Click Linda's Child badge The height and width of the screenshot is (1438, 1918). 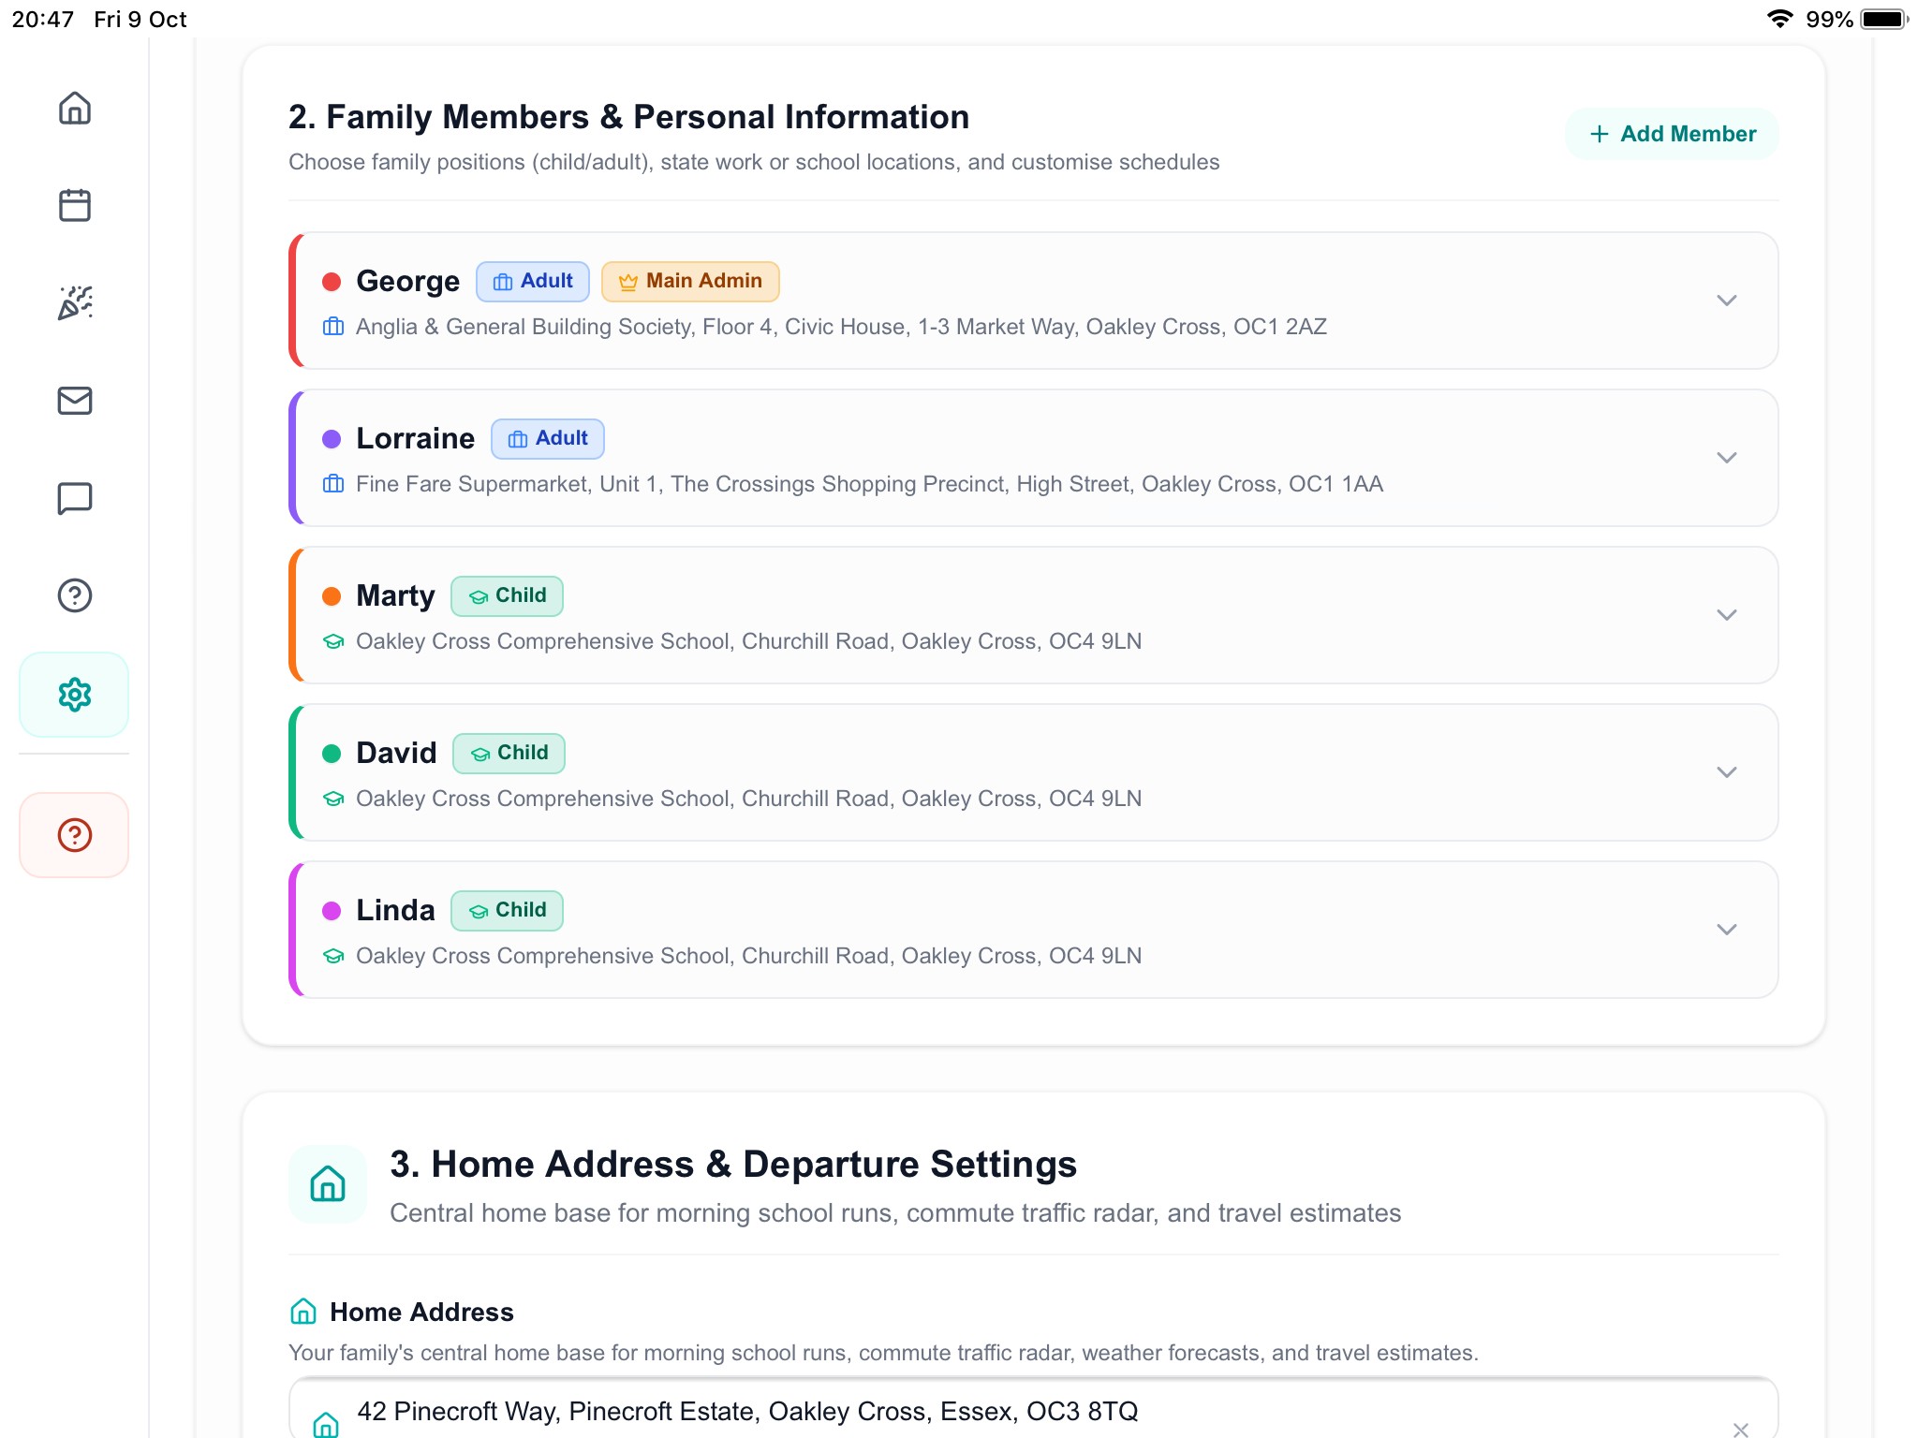click(507, 911)
